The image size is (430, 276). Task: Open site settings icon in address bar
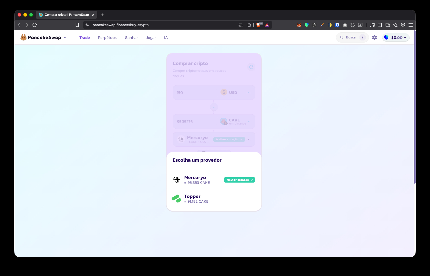pyautogui.click(x=87, y=25)
